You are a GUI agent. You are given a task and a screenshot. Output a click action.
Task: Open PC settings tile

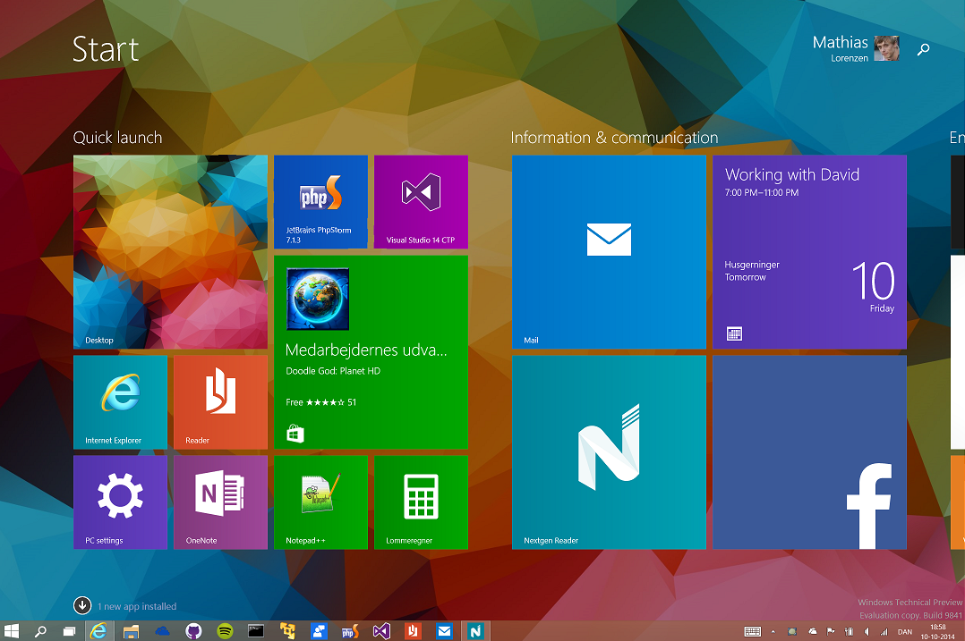pyautogui.click(x=120, y=502)
